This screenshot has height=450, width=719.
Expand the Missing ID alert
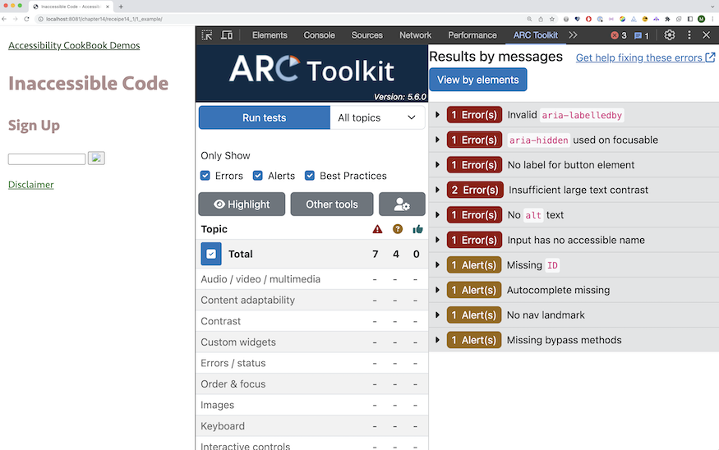(437, 265)
